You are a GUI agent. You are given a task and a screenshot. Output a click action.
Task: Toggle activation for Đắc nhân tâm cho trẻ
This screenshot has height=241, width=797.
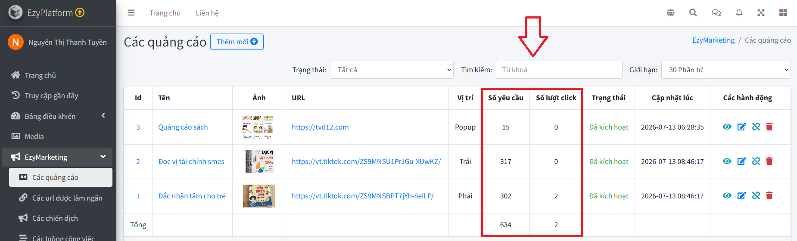756,196
